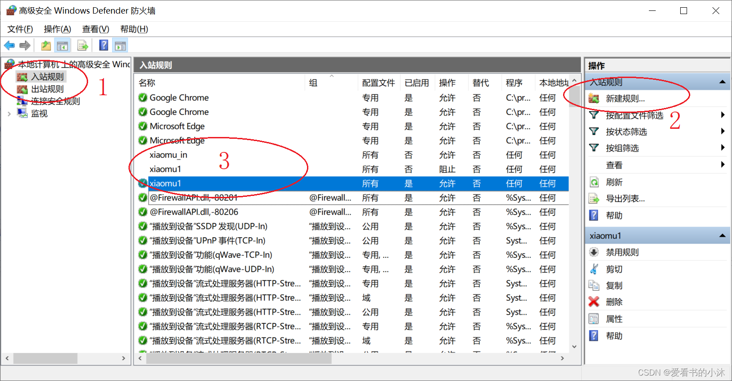The width and height of the screenshot is (732, 381).
Task: Click the Export List (导出列表) icon
Action: [594, 199]
